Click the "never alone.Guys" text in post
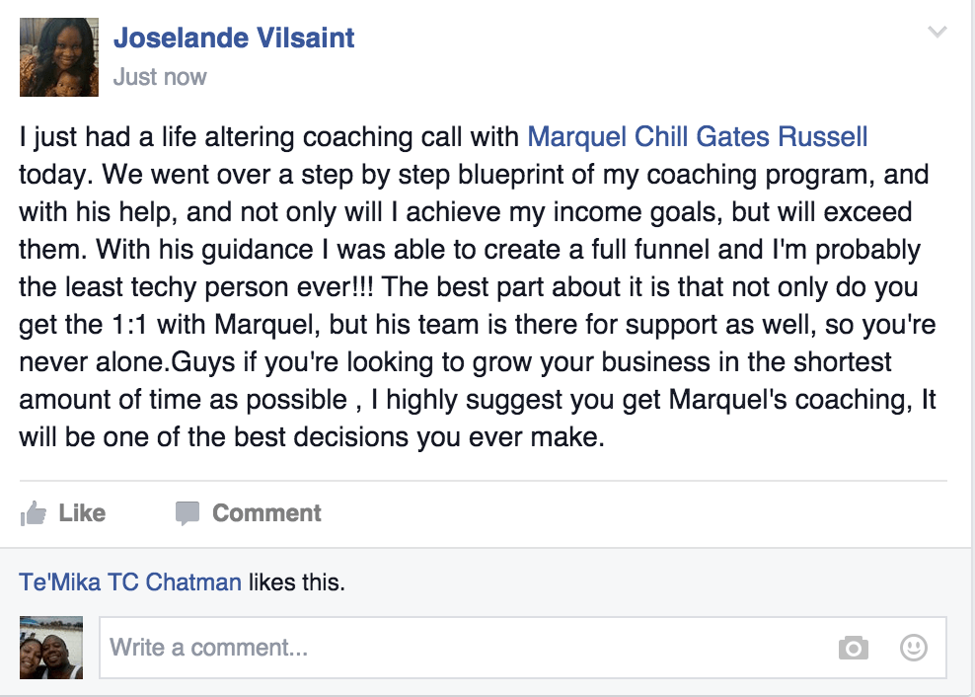 pyautogui.click(x=107, y=361)
